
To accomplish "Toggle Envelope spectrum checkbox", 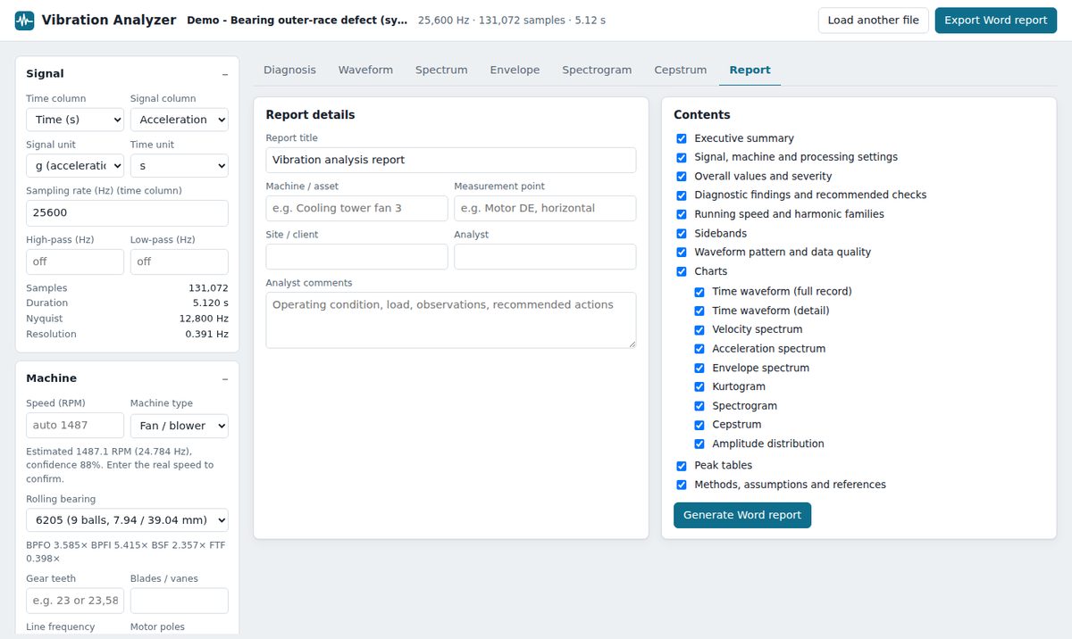I will click(x=699, y=368).
